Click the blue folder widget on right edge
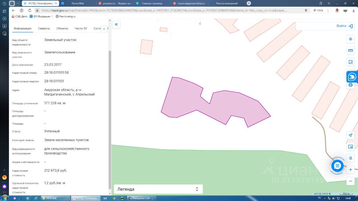This screenshot has width=358, height=201. coord(352,76)
